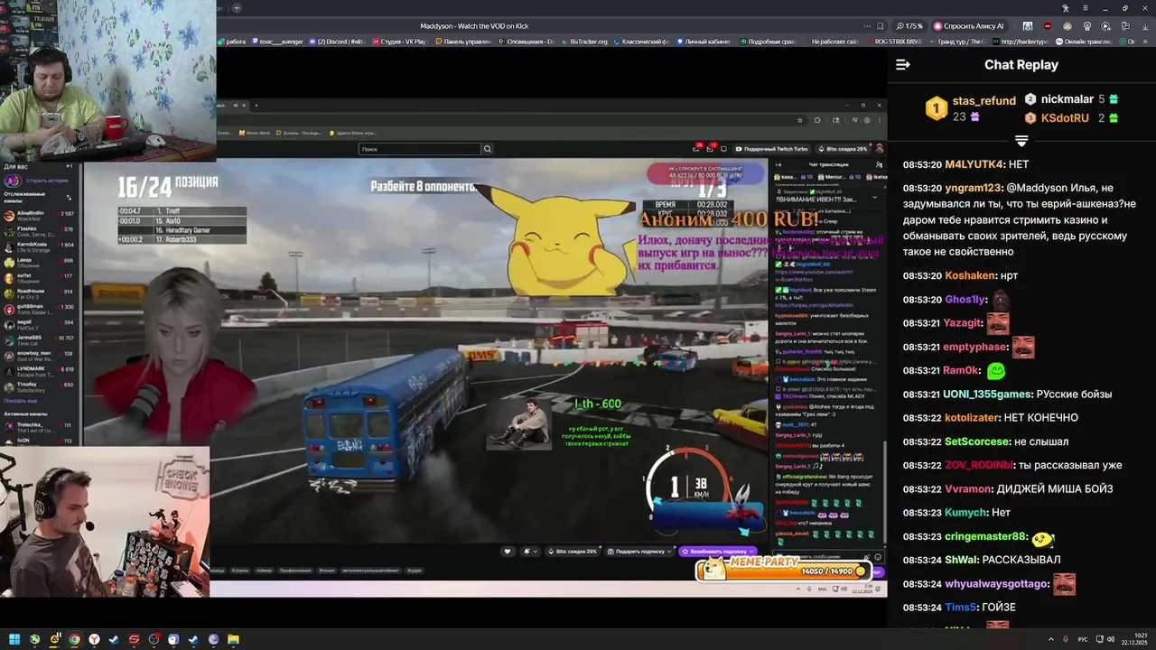Viewport: 1156px width, 650px height.
Task: Open Windows Start menu
Action: pyautogui.click(x=14, y=639)
